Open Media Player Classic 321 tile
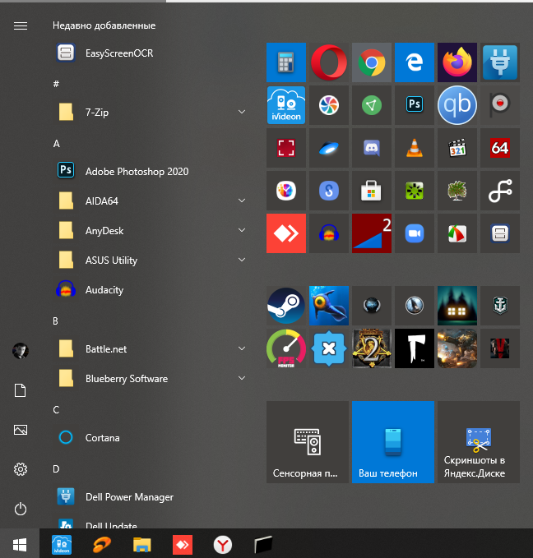 click(x=457, y=148)
